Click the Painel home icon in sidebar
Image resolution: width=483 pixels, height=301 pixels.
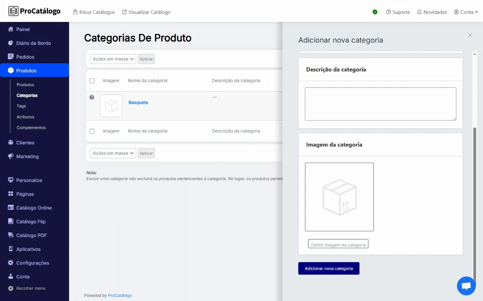[11, 29]
